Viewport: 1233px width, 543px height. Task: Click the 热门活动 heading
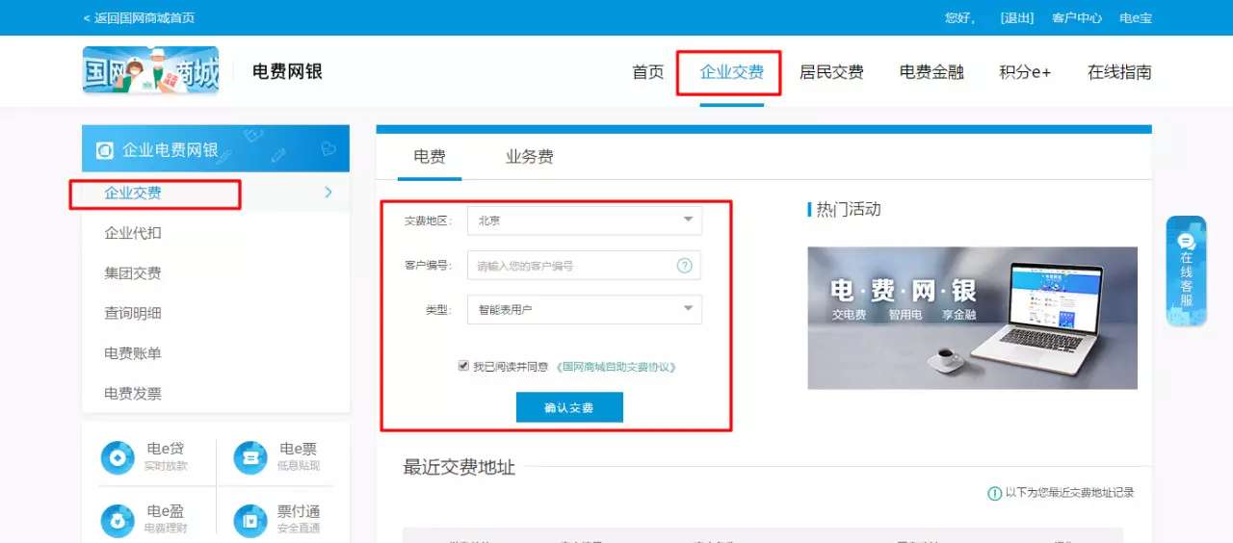tap(848, 209)
